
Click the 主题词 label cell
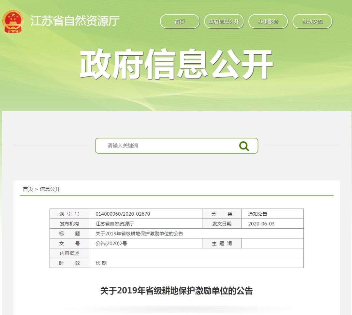(222, 244)
